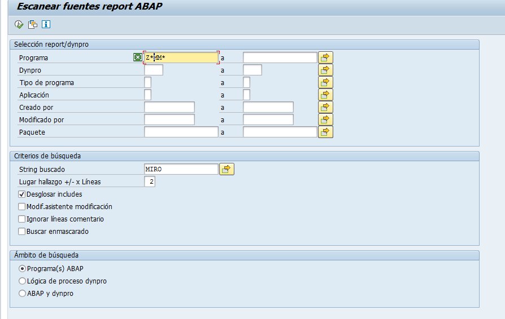Click the Modificado por lower-value input field
Image resolution: width=505 pixels, height=319 pixels.
coord(169,119)
